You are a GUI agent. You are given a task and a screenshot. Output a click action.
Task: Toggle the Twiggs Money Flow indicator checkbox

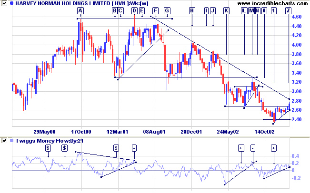tap(4, 141)
